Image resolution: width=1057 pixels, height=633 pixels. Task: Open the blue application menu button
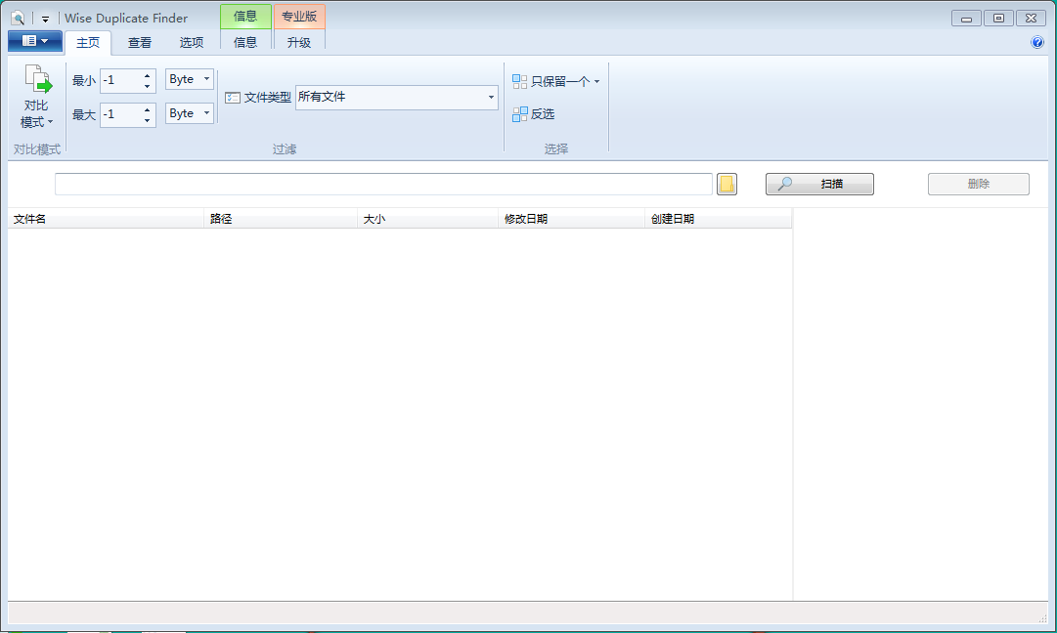(x=35, y=41)
